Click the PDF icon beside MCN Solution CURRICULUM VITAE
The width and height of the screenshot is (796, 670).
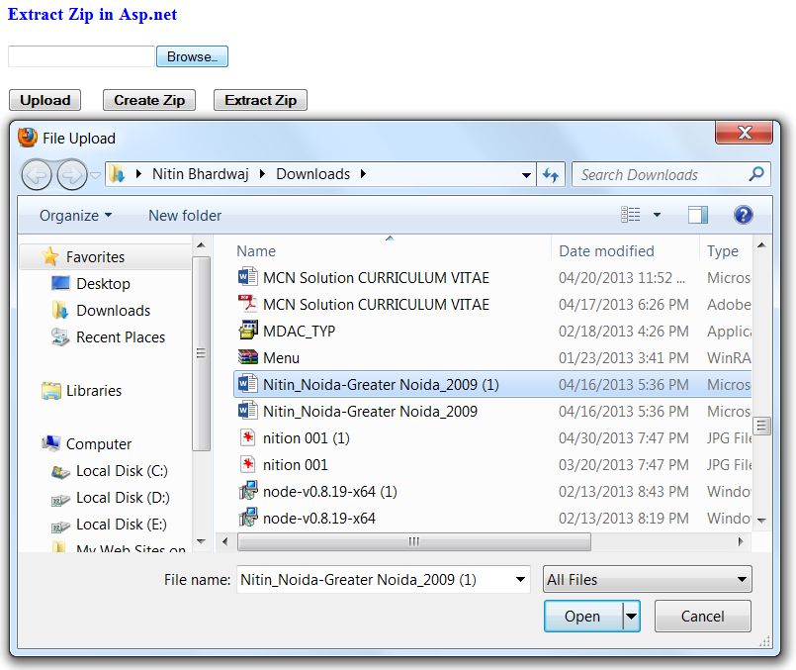coord(247,304)
